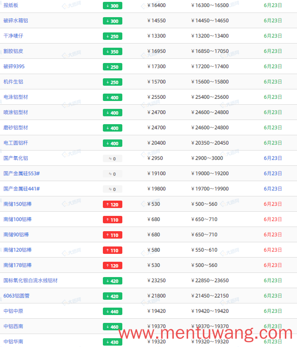
Task: Click the red up 110 badge for 南储100铝棒
Action: [113, 220]
